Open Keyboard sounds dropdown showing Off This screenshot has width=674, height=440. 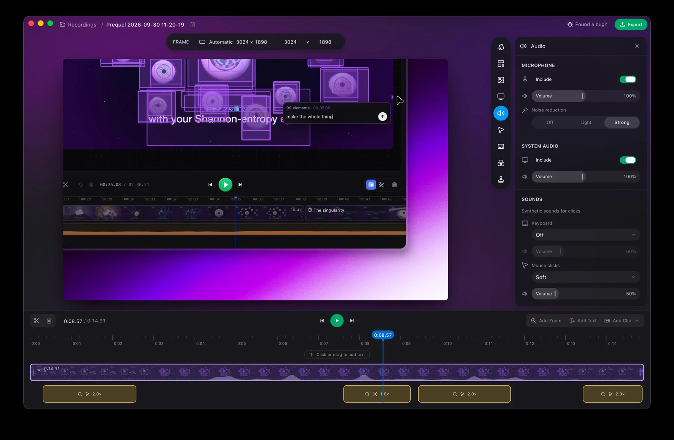(x=586, y=235)
